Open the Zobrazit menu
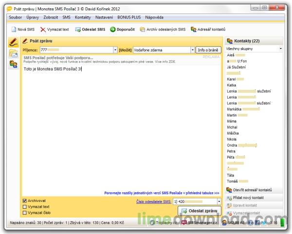Screen dimensions: 292x234 (x=51, y=17)
